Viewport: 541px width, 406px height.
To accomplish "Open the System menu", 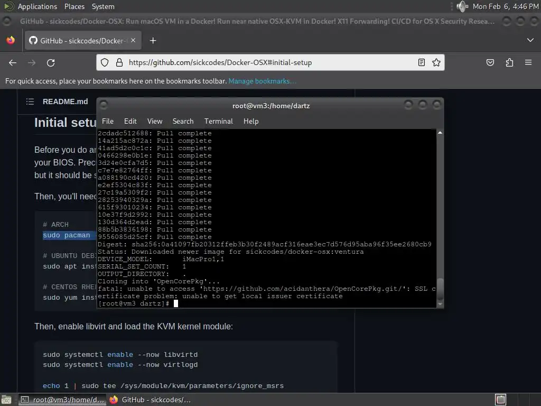I will (x=103, y=6).
